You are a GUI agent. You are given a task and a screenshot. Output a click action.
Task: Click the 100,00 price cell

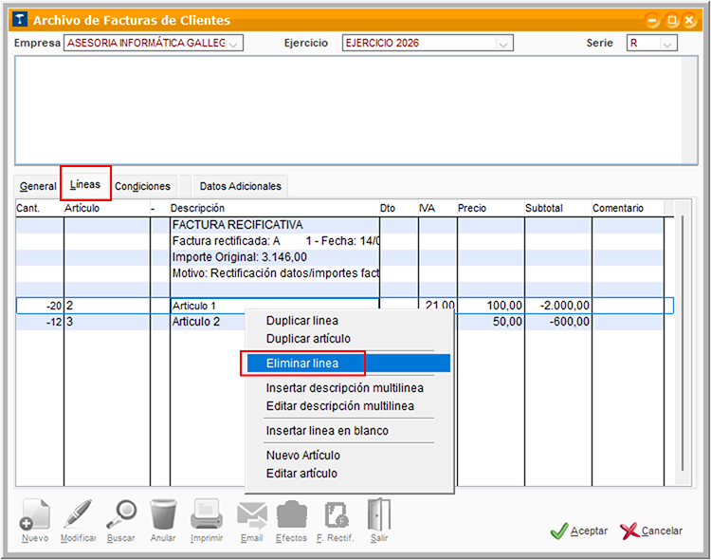[491, 306]
